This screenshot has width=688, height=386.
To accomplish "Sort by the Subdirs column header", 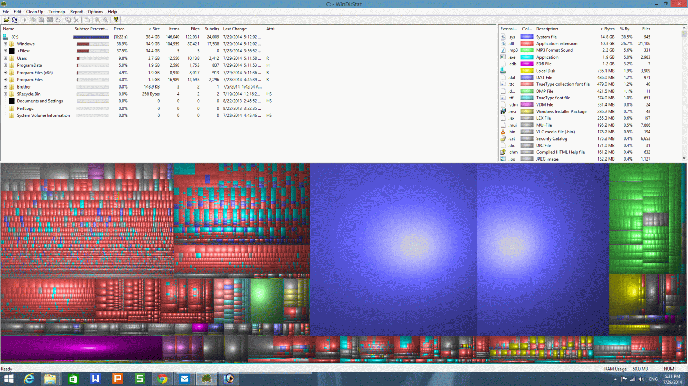I will [212, 29].
